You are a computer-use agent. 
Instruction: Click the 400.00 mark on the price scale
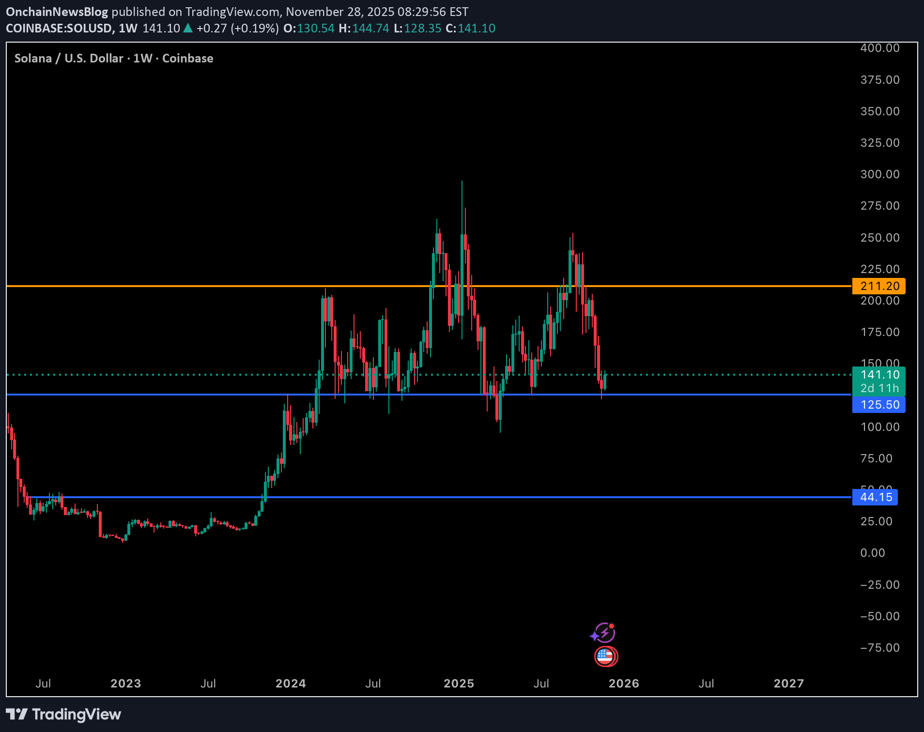tap(880, 47)
